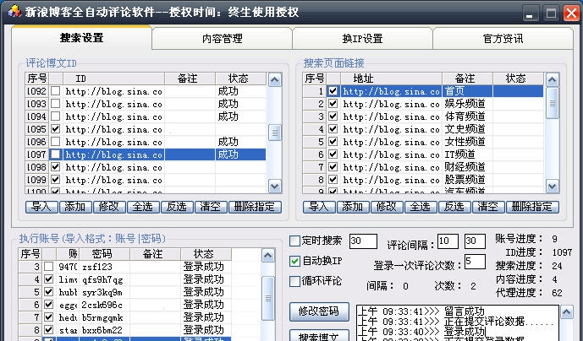Click 全选 under 搜索页面链接 list

click(421, 207)
